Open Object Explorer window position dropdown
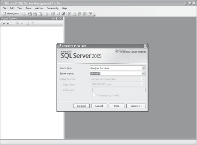The width and height of the screenshot is (197, 145). point(53,19)
